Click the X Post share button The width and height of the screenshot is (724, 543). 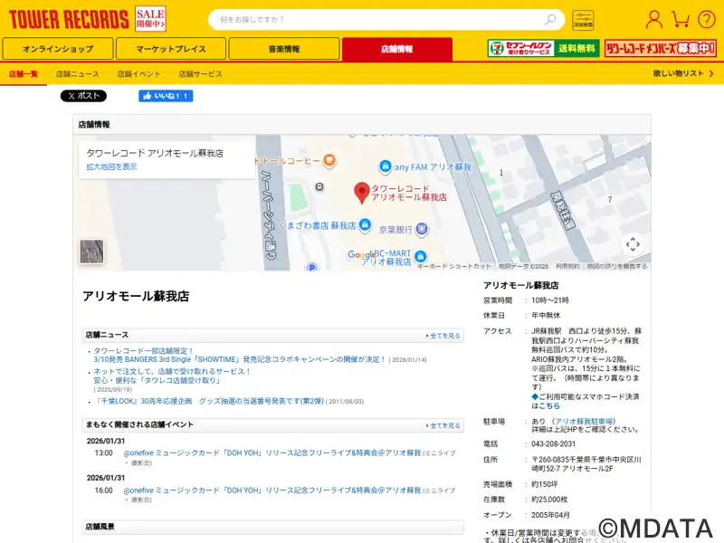[x=83, y=96]
